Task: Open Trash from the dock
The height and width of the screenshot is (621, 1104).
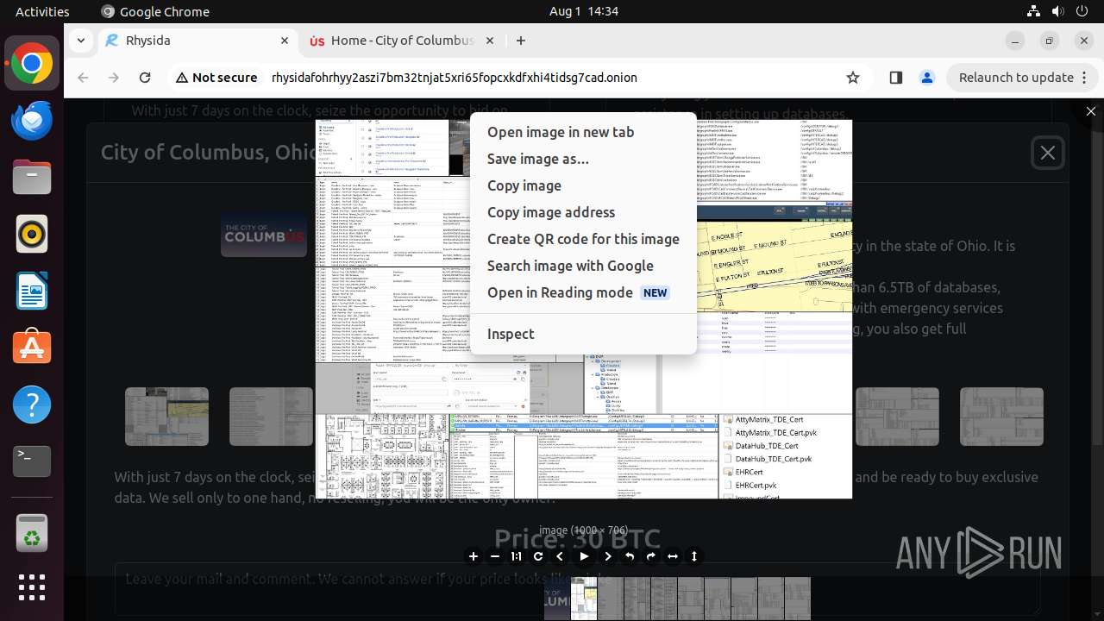Action: [x=32, y=532]
